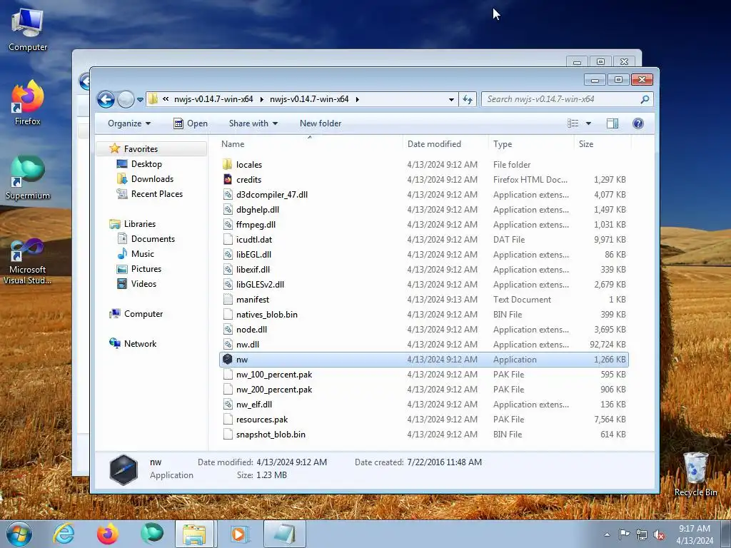Image resolution: width=731 pixels, height=548 pixels.
Task: Open Downloads in navigation pane
Action: [x=152, y=179]
